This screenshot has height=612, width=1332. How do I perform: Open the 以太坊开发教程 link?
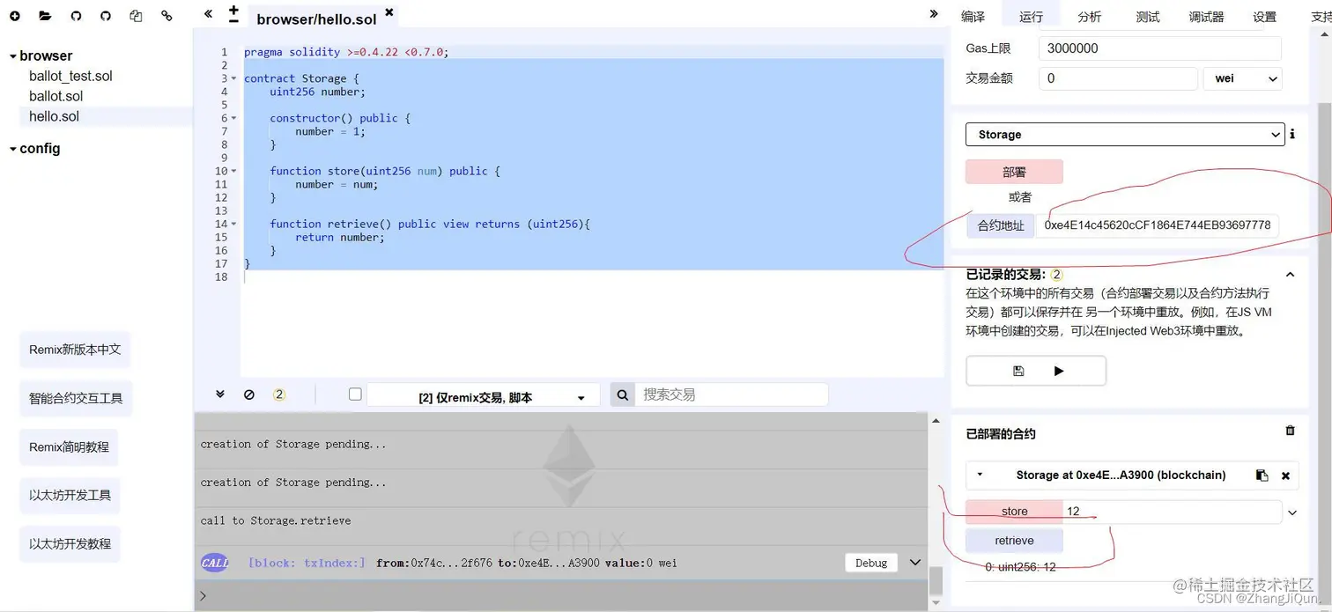point(70,543)
